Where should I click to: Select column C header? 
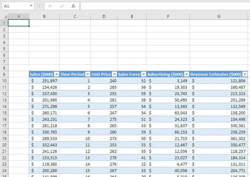75,16
